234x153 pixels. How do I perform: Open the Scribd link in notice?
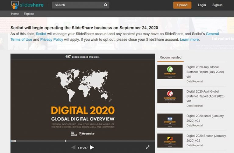(41, 34)
